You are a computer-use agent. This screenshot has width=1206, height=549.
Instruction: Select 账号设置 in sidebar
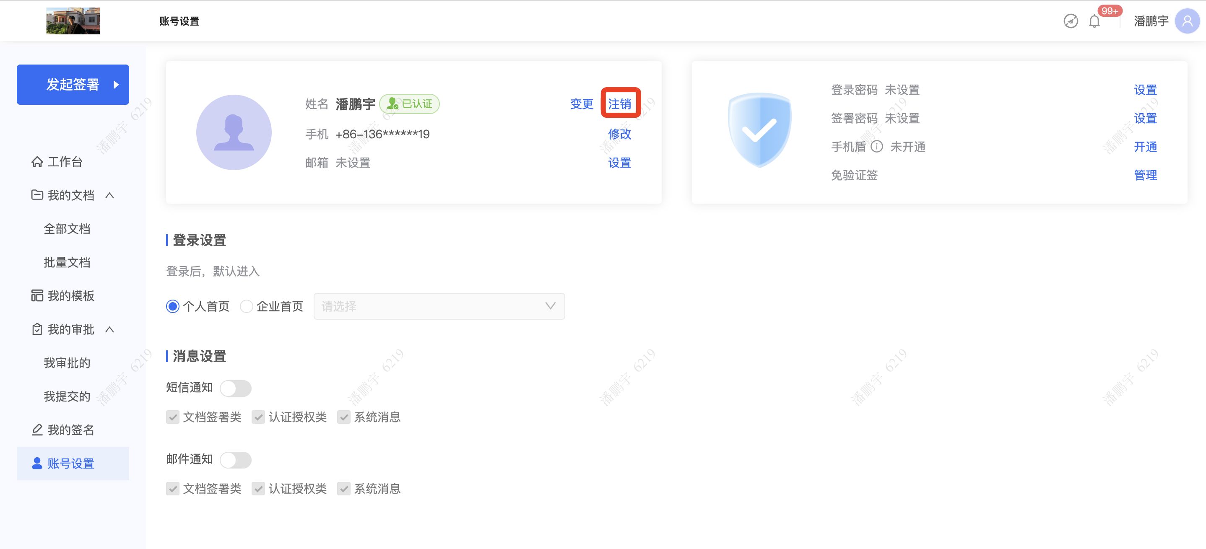tap(73, 464)
